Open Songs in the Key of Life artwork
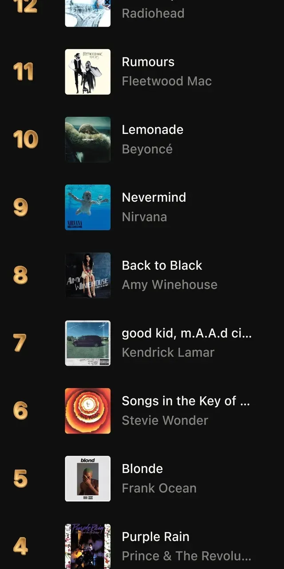 88,411
